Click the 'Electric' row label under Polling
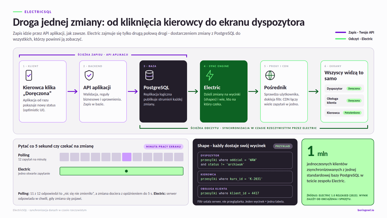This screenshot has width=387, height=218. click(24, 169)
